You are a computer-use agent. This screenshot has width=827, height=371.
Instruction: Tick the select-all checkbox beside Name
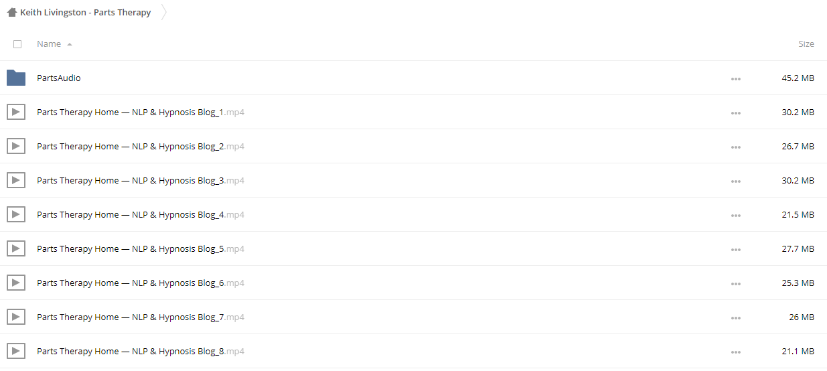17,44
